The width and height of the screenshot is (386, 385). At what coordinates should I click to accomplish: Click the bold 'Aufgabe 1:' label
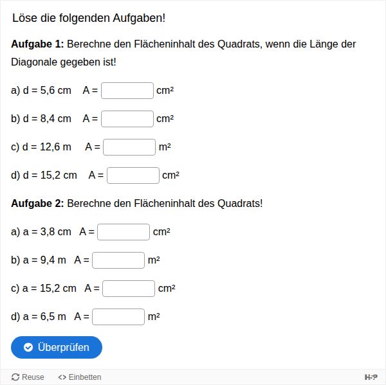click(x=37, y=44)
